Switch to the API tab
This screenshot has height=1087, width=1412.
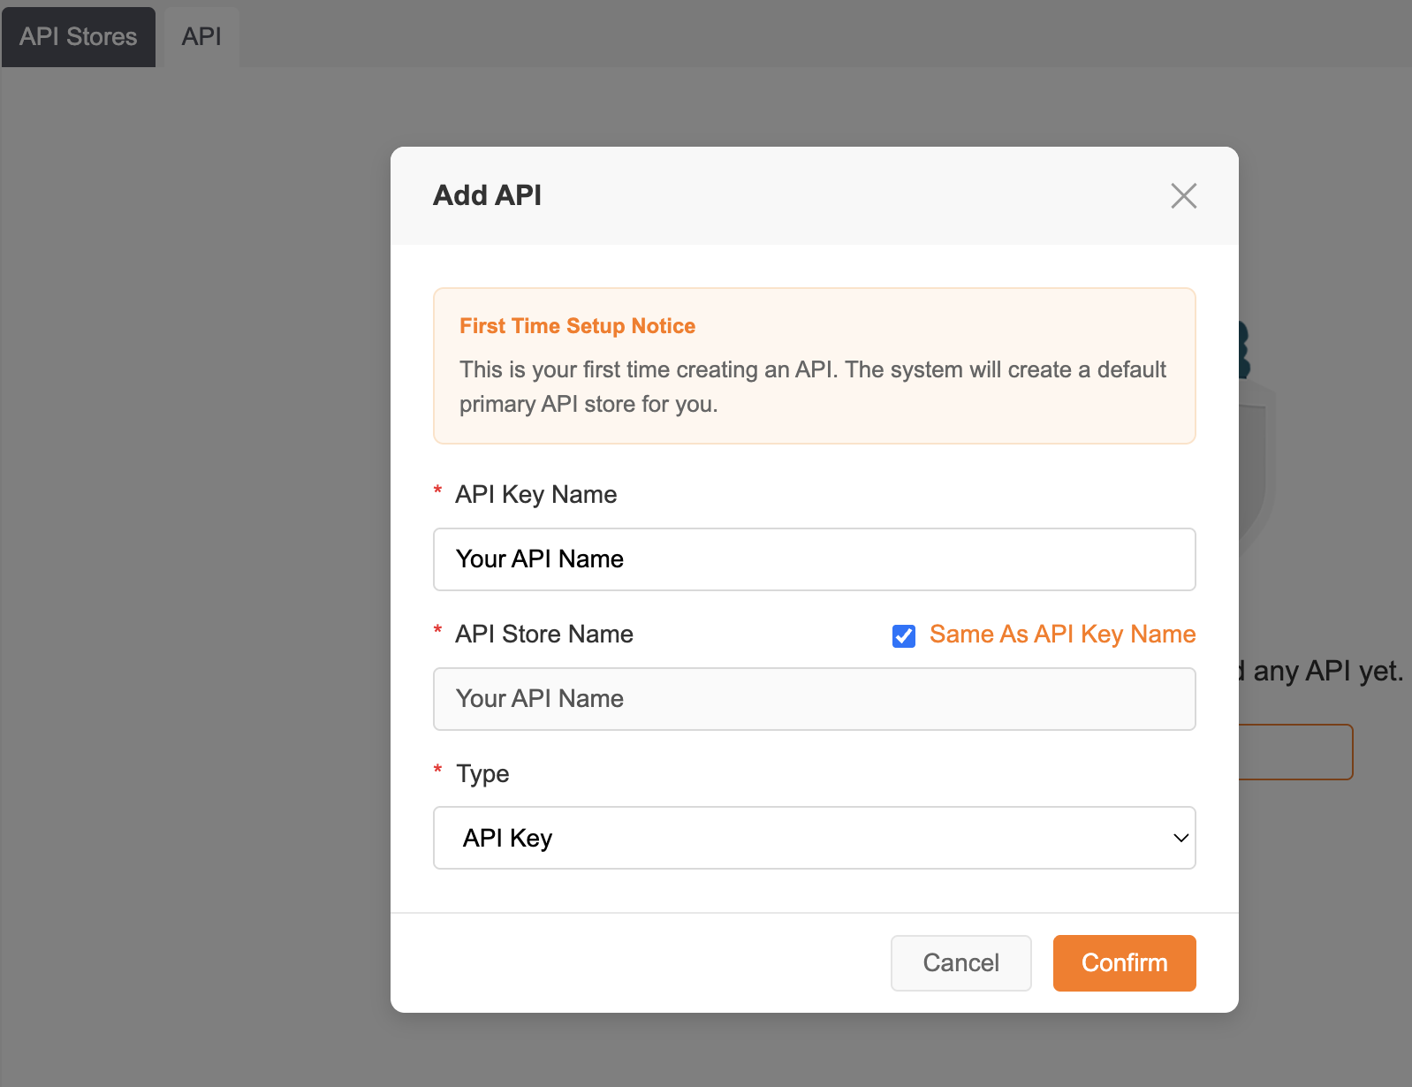point(201,36)
